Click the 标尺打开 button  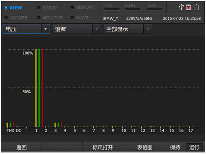[103, 147]
